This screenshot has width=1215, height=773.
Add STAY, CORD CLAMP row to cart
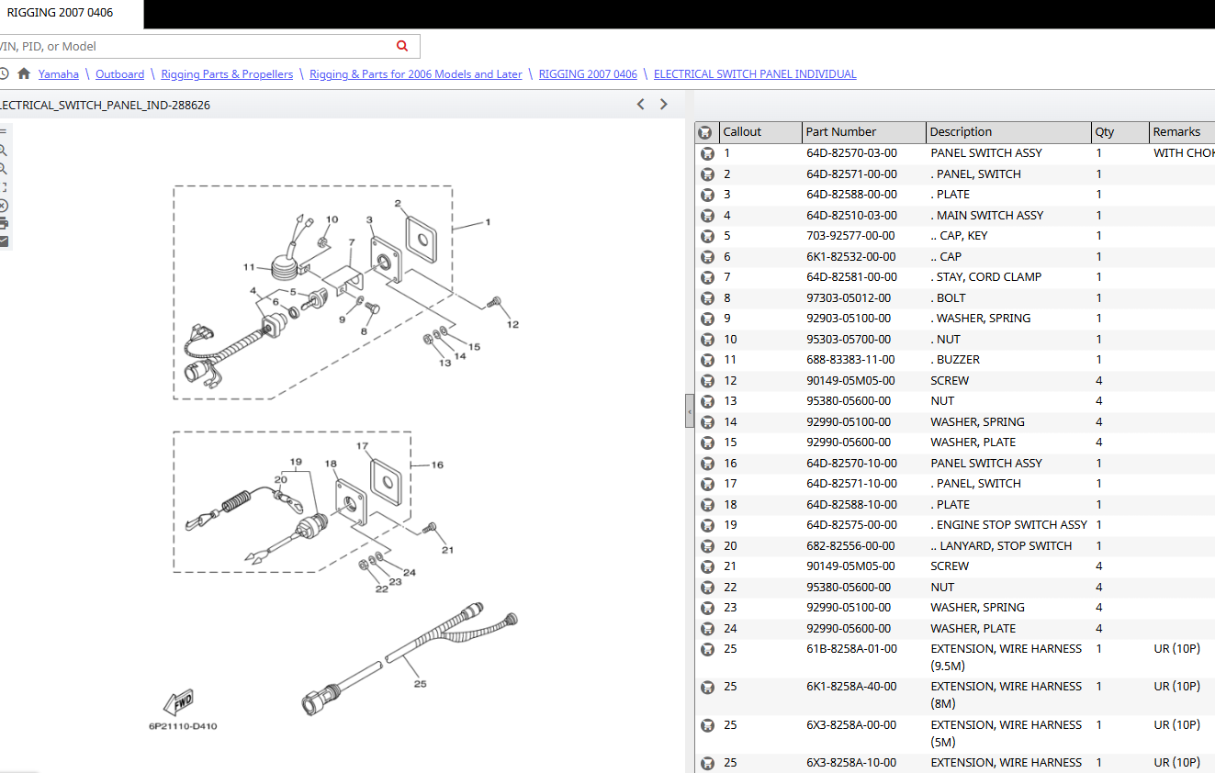tap(707, 277)
